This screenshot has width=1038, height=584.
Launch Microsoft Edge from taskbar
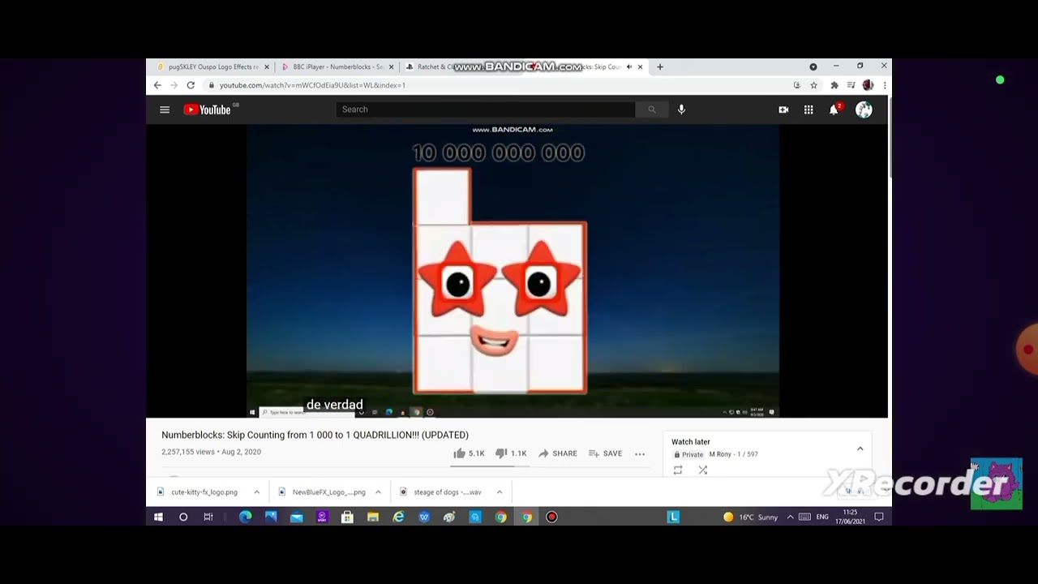point(245,517)
